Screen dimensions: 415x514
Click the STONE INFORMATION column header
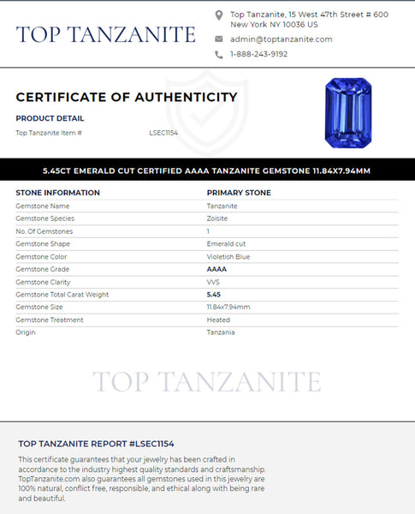pos(57,193)
